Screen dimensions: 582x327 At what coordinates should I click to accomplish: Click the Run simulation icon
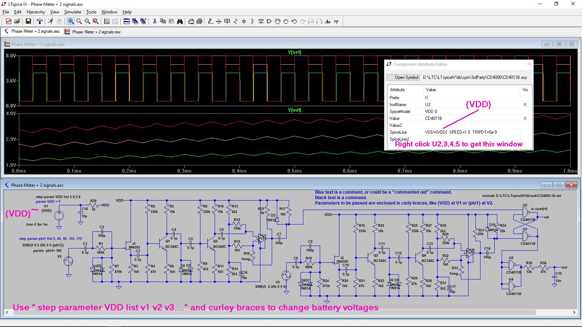coord(51,21)
